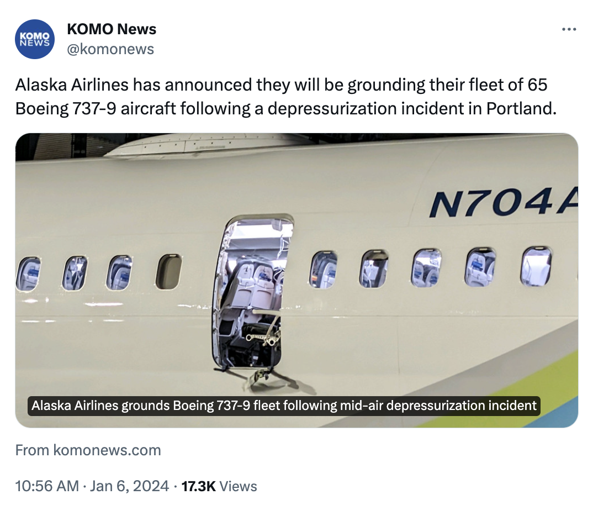Screen dimensions: 593x505
Task: Click the 10:56 AM timestamp
Action: (x=47, y=486)
